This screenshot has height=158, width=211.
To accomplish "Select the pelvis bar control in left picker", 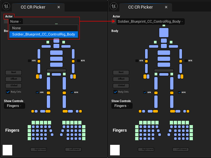I will [56, 70].
